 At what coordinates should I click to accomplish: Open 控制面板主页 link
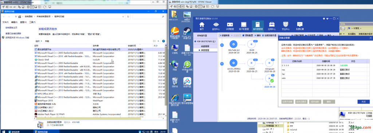(x=11, y=28)
